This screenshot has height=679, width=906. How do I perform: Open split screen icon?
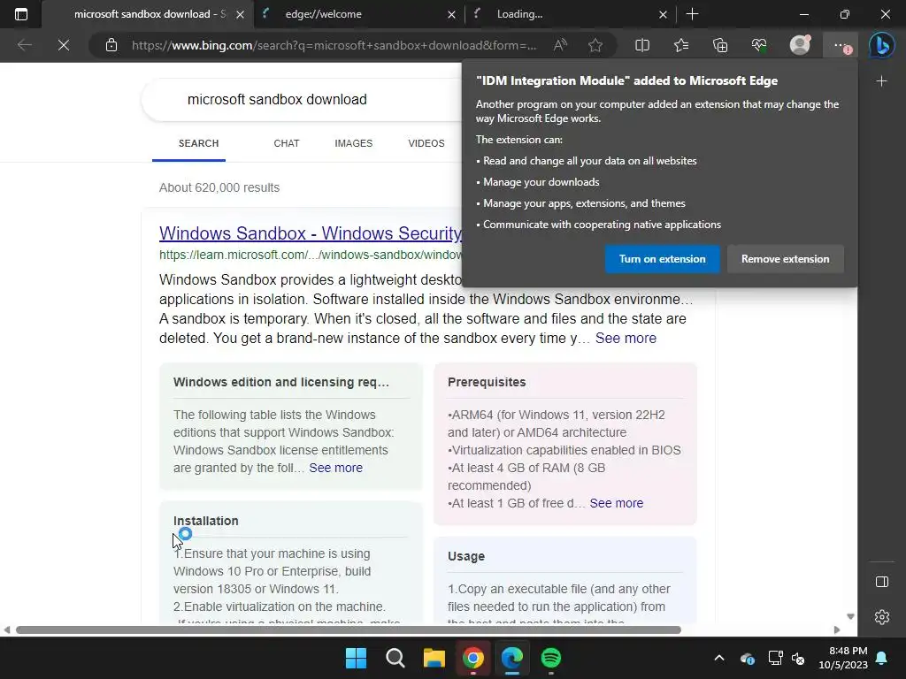(642, 45)
